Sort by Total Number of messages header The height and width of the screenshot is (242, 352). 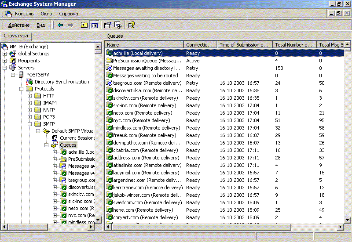pyautogui.click(x=294, y=45)
